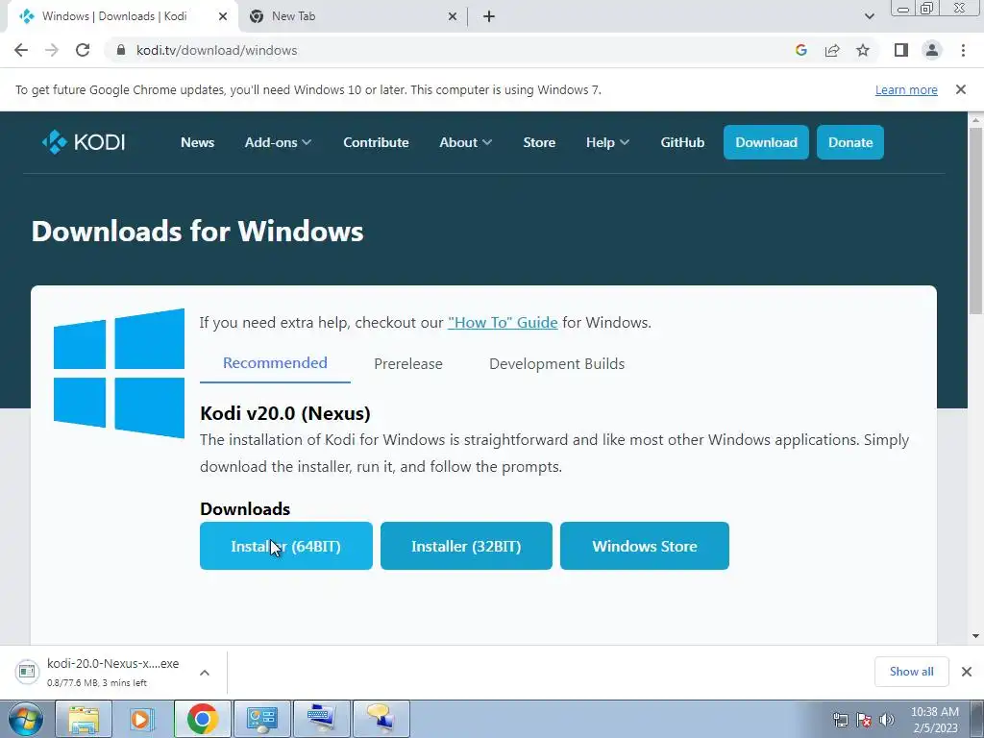Switch to the Prerelease tab
The height and width of the screenshot is (738, 984).
click(408, 364)
